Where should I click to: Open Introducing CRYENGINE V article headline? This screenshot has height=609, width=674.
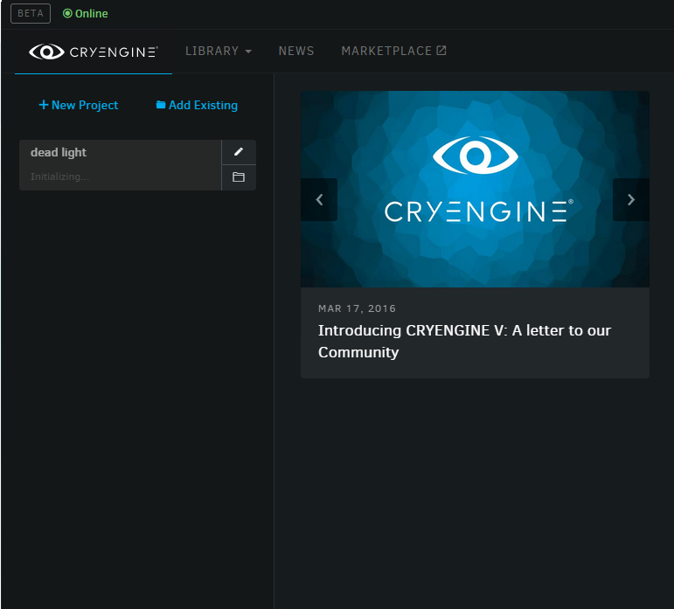pyautogui.click(x=464, y=342)
